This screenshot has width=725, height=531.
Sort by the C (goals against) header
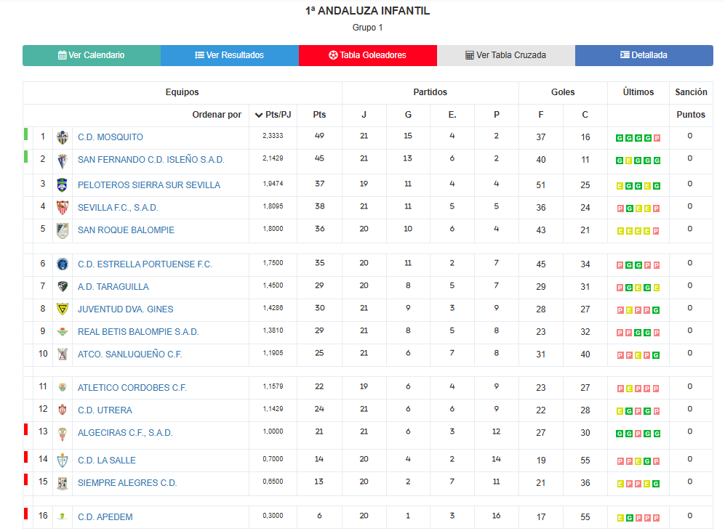[x=585, y=115]
